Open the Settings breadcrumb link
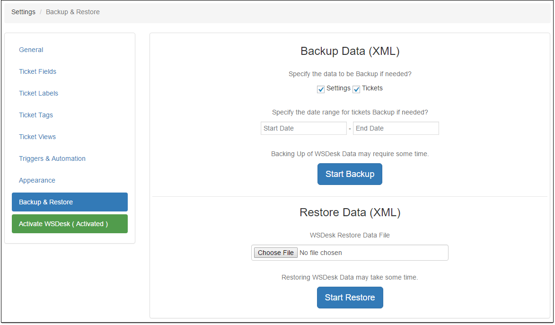 coord(23,11)
